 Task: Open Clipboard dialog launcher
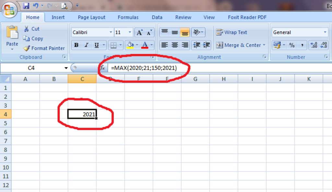(x=64, y=57)
